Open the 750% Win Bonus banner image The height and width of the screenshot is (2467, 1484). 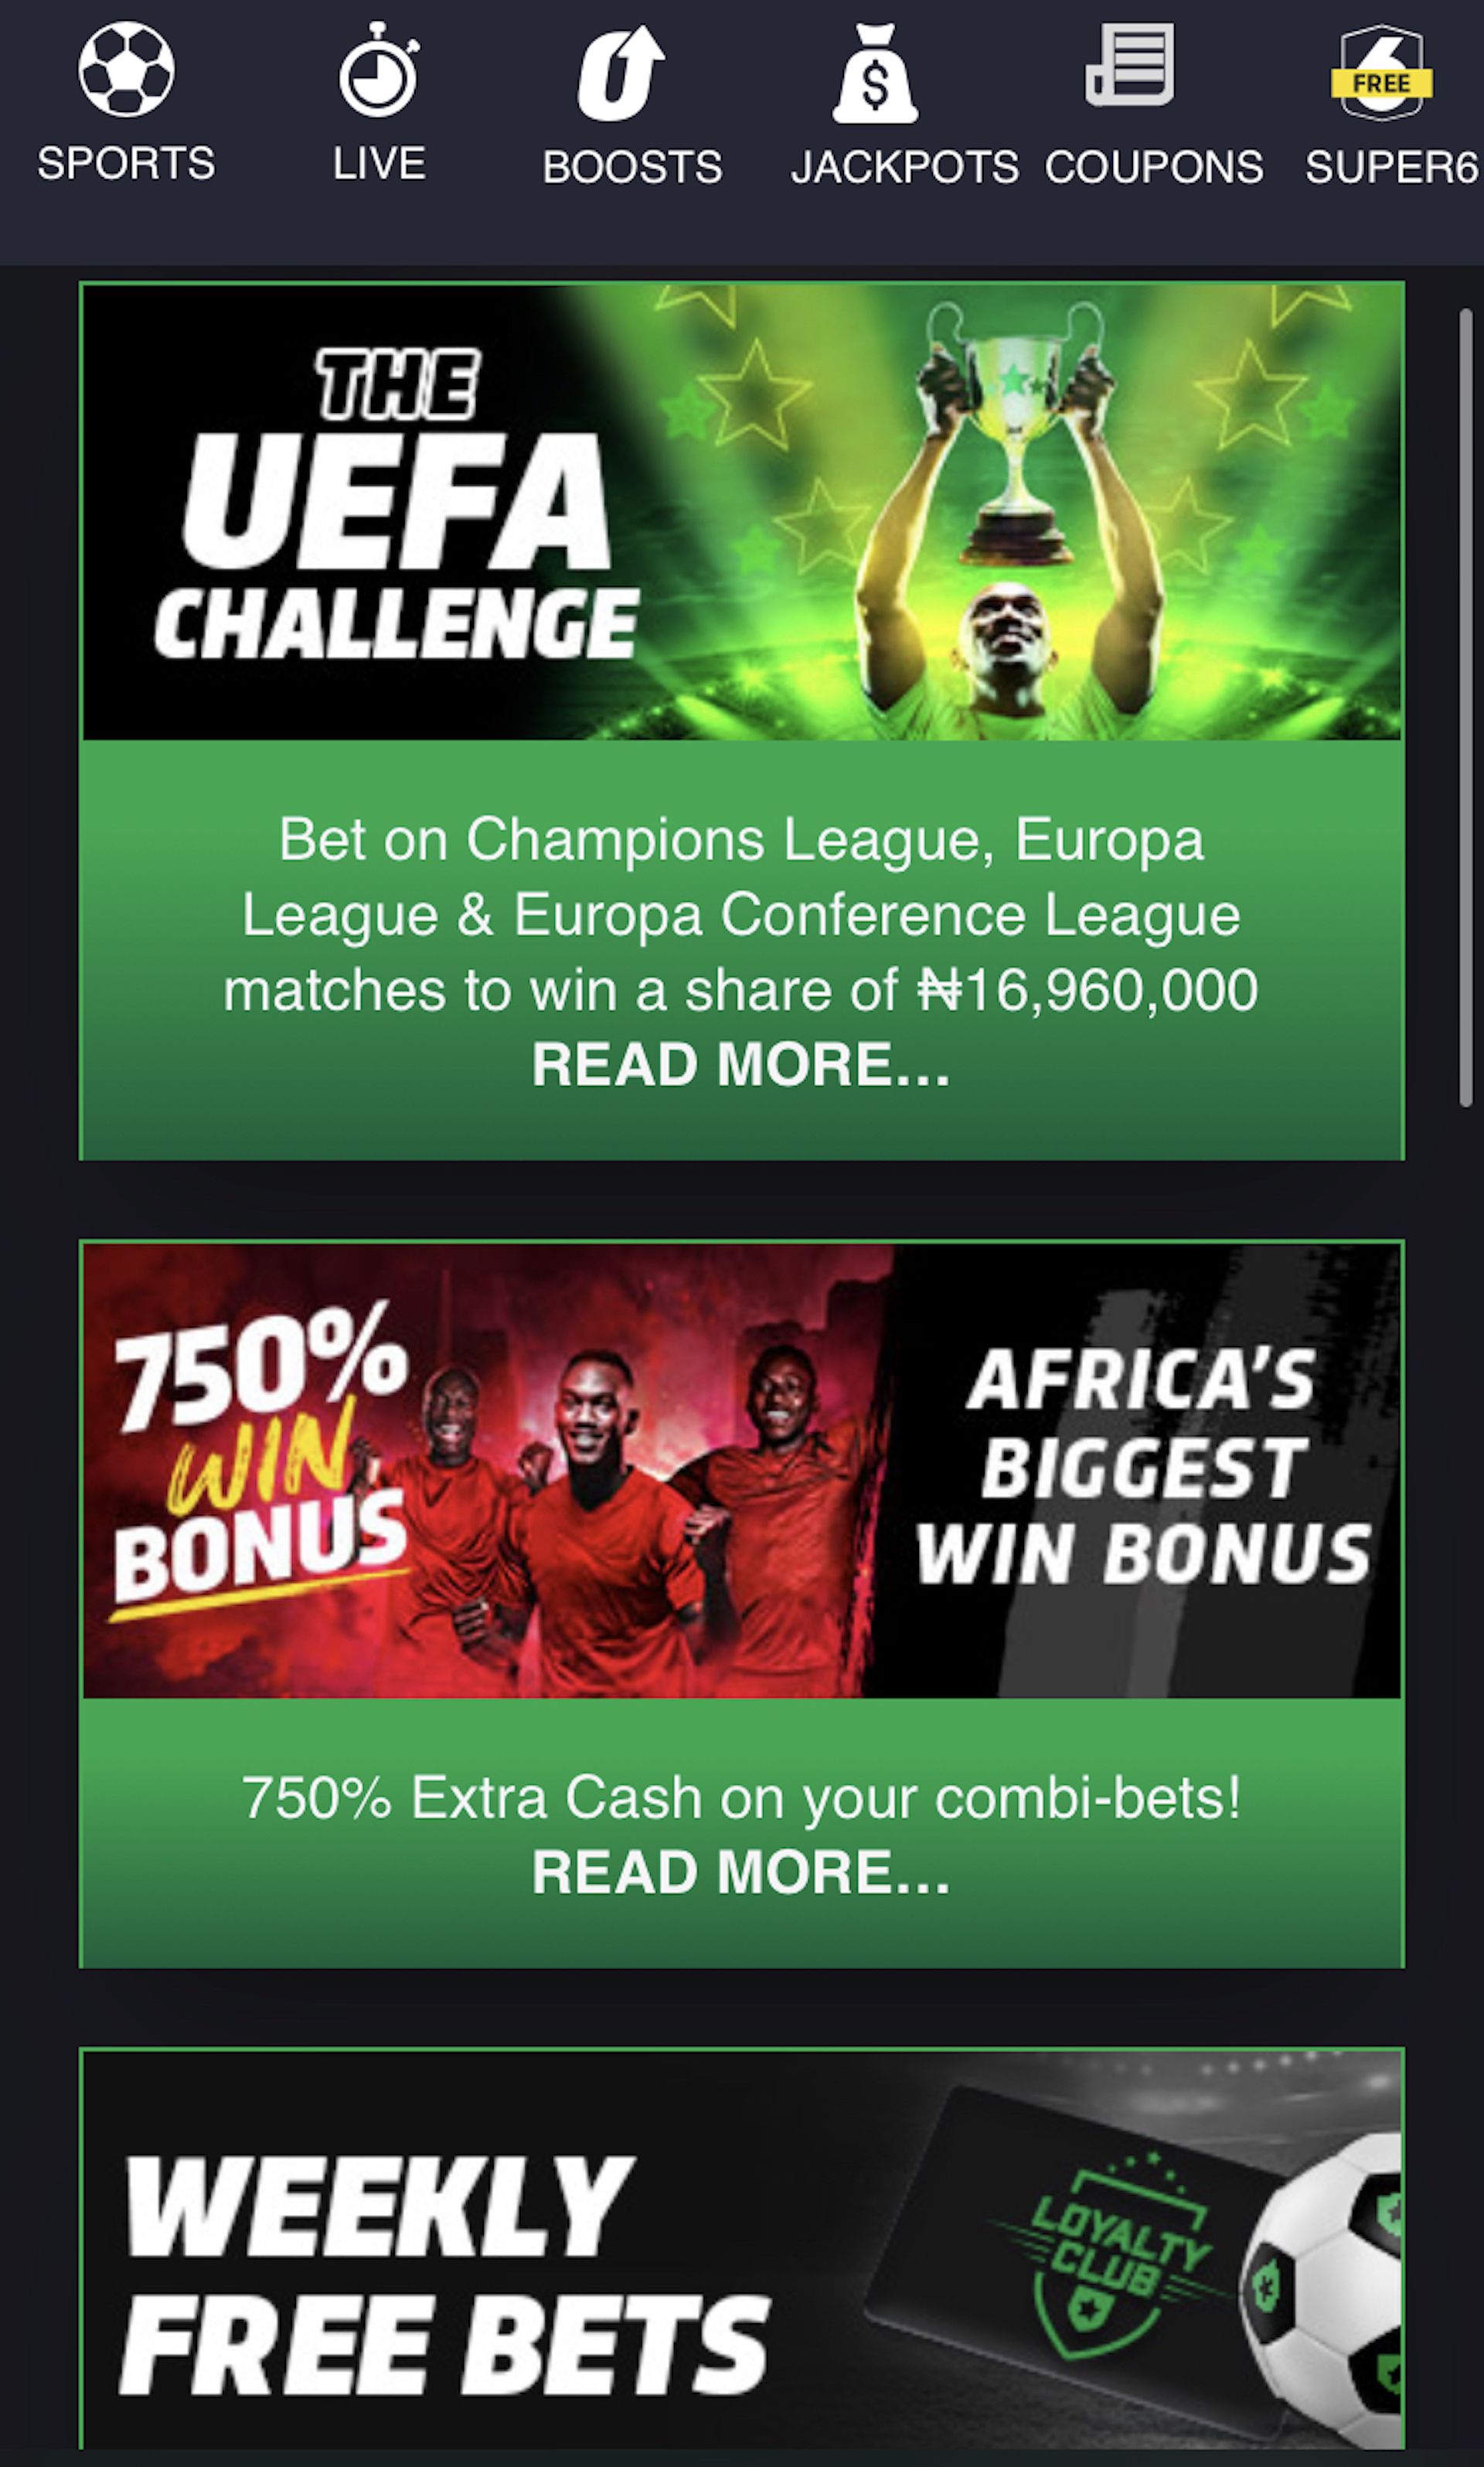[x=742, y=1471]
